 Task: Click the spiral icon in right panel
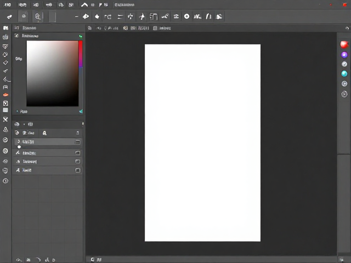[344, 94]
